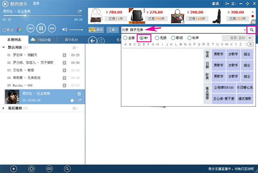Click 美女主播直播中 status link
258x173 pixels.
pos(230,169)
